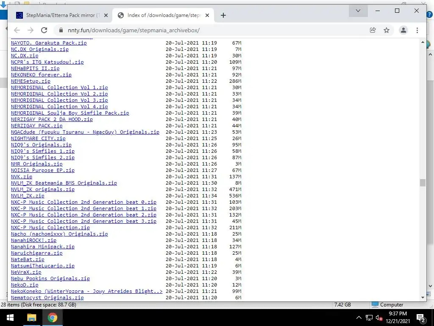434x326 pixels.
Task: Download NEMORIGINAL Collection Vol 4.zip
Action: (x=59, y=107)
